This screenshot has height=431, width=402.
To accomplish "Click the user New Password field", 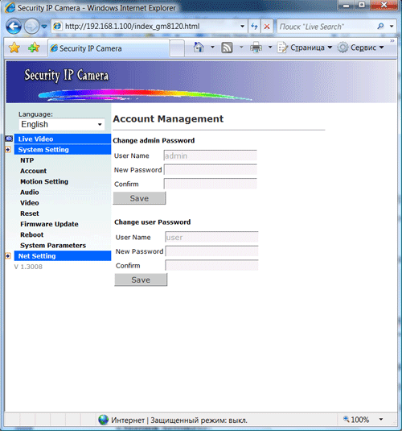I will pyautogui.click(x=211, y=251).
